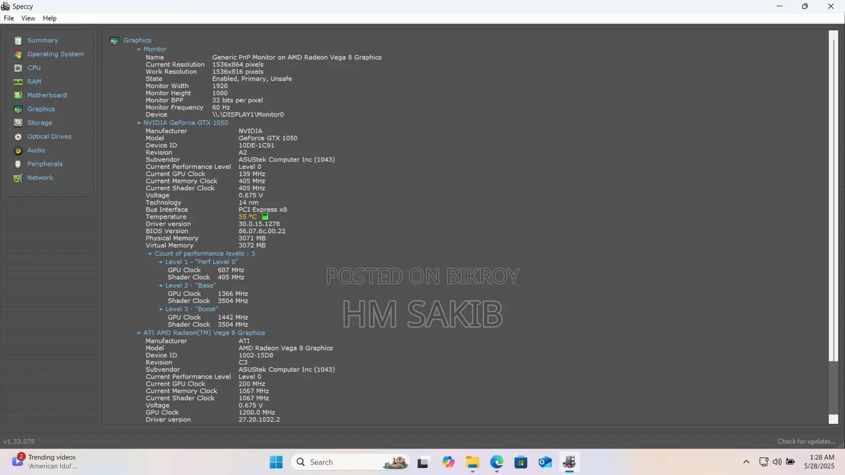Open File Explorer from the taskbar

pos(472,462)
